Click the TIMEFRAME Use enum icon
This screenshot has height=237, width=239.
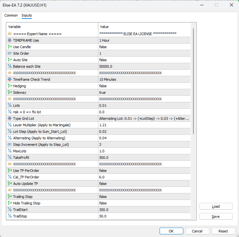(x=9, y=40)
